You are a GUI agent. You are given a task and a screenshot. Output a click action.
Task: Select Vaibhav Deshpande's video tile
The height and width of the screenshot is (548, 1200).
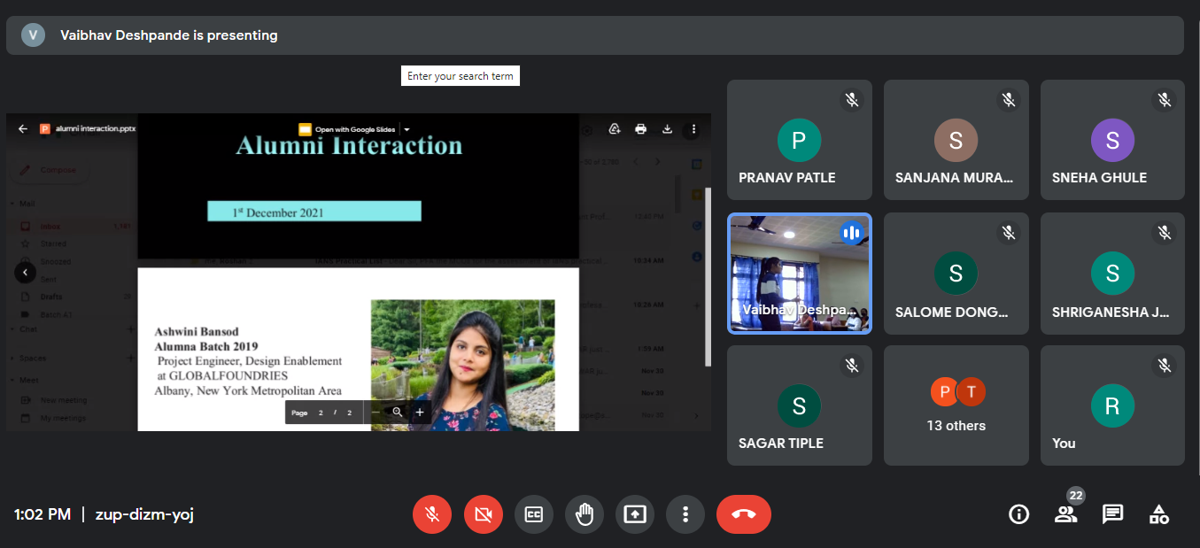[x=800, y=273]
